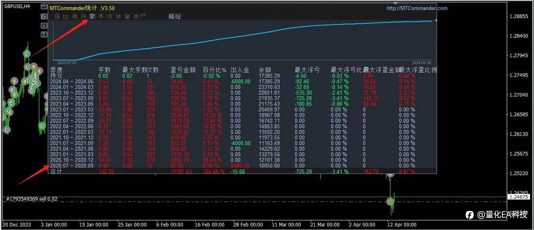
Task: Open the 备 notes tab
Action: tap(127, 16)
